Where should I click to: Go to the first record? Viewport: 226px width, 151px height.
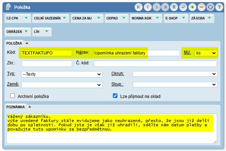point(139,7)
